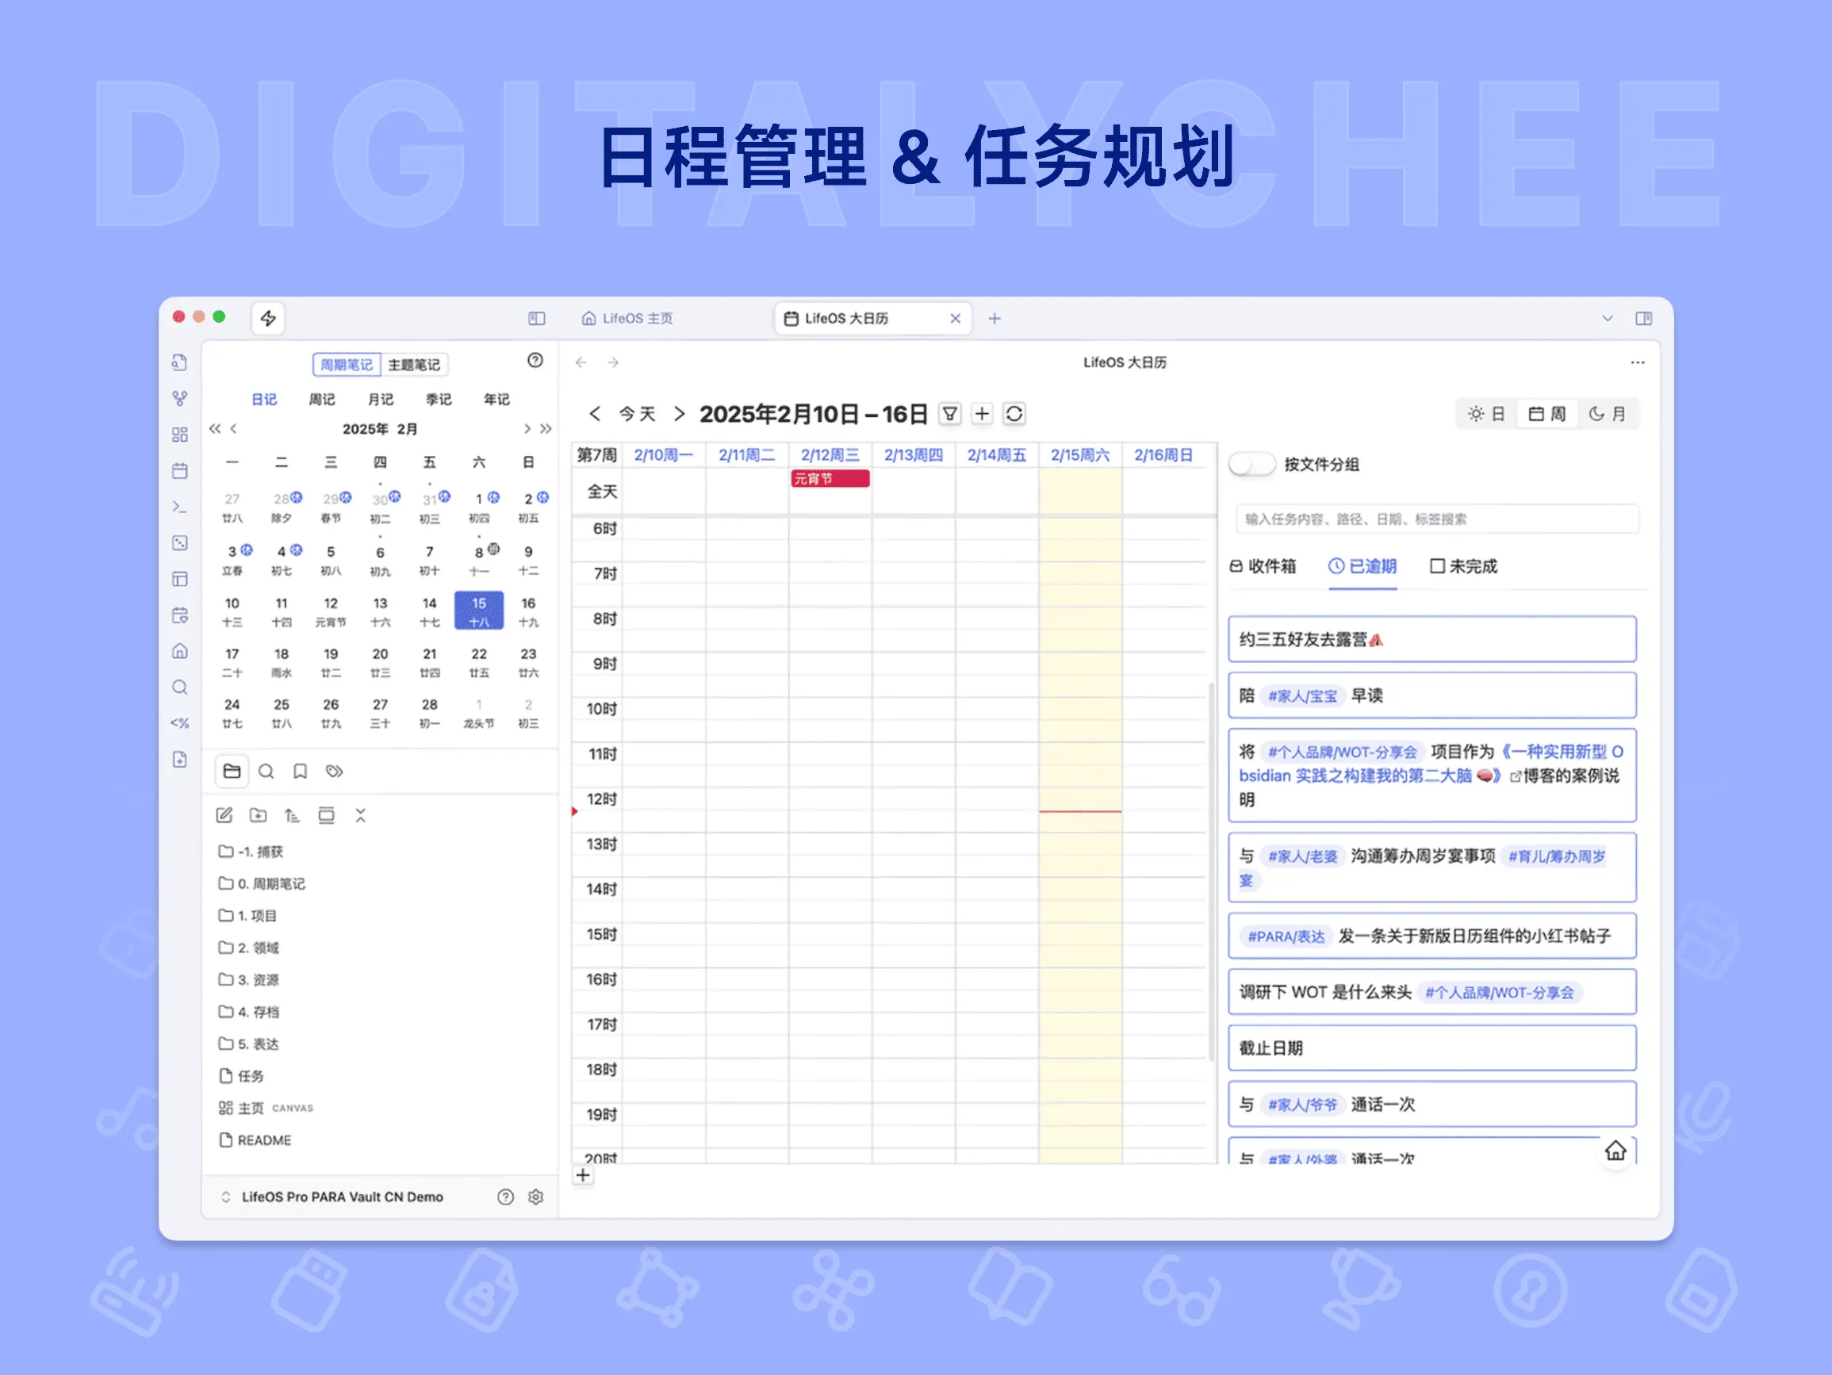The image size is (1832, 1375).
Task: Click the task search input field
Action: (x=1436, y=519)
